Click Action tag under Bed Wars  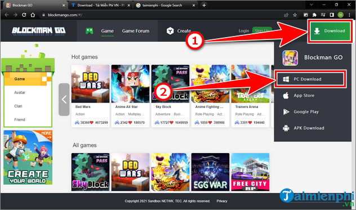(80, 114)
